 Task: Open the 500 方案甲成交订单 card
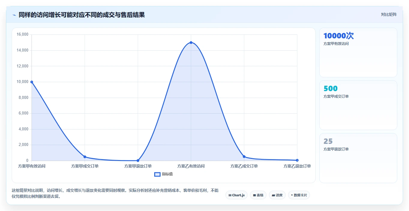(x=358, y=105)
